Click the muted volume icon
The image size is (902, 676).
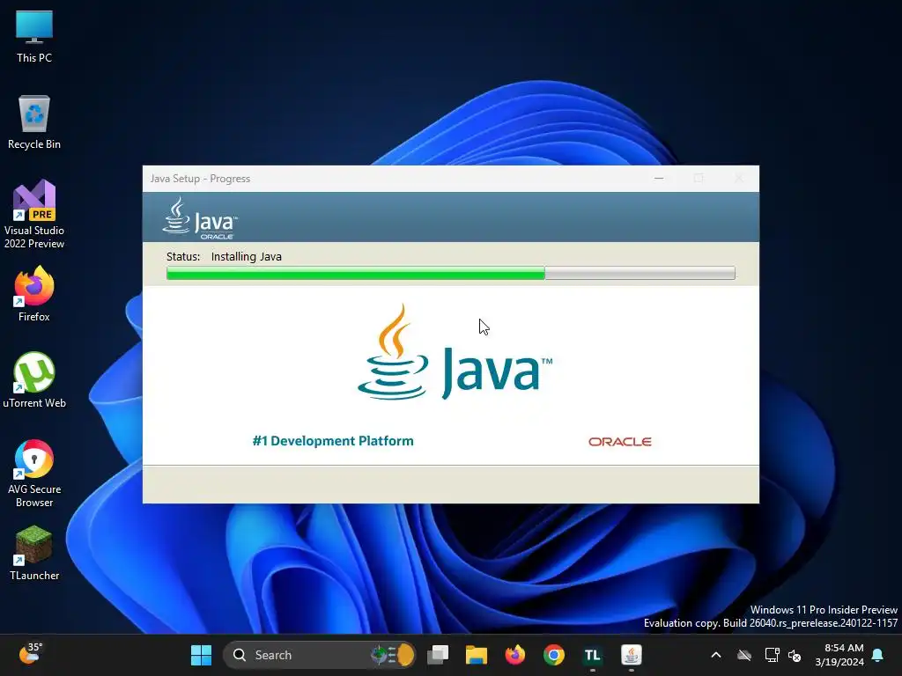point(795,655)
